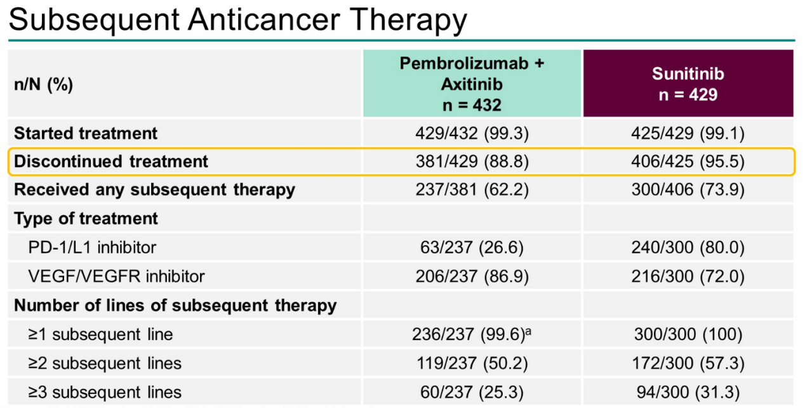This screenshot has width=805, height=408.
Task: Click the highlighted 'Discontinued treatment' row label
Action: coord(111,162)
